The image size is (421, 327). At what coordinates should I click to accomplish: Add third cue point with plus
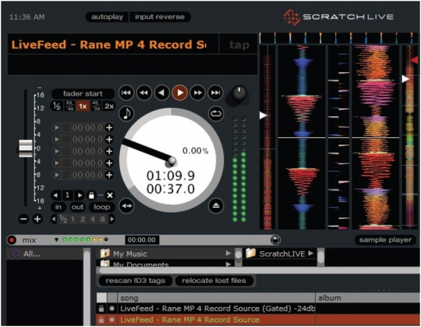tap(109, 151)
